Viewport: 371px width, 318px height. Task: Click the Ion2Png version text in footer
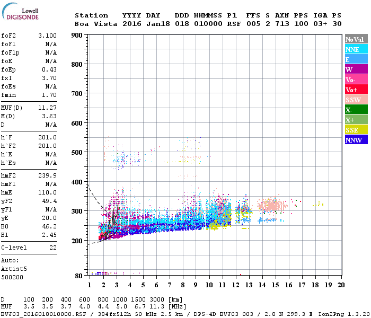(x=344, y=314)
